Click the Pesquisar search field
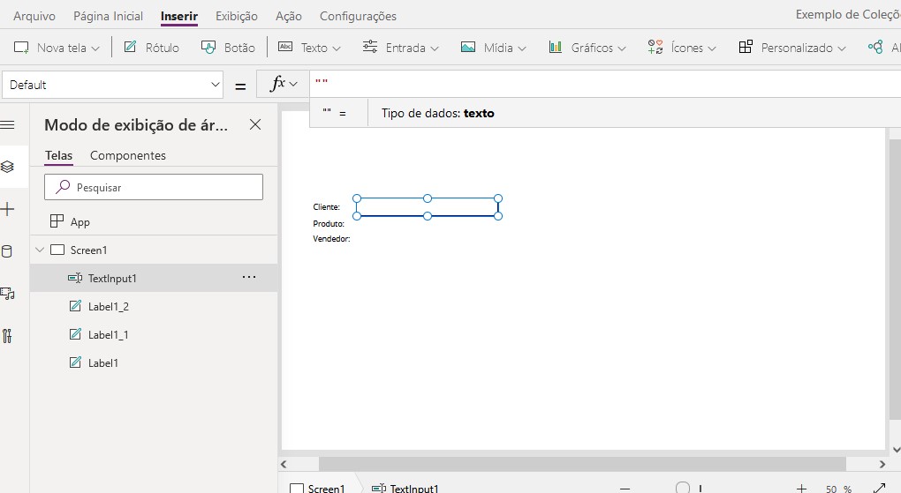 point(154,187)
